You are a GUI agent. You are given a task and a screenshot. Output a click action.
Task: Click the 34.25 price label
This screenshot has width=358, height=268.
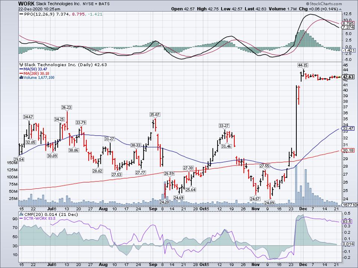tap(59, 119)
